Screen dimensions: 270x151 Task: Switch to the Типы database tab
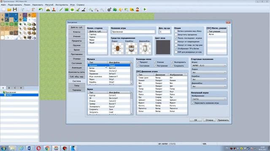click(77, 86)
